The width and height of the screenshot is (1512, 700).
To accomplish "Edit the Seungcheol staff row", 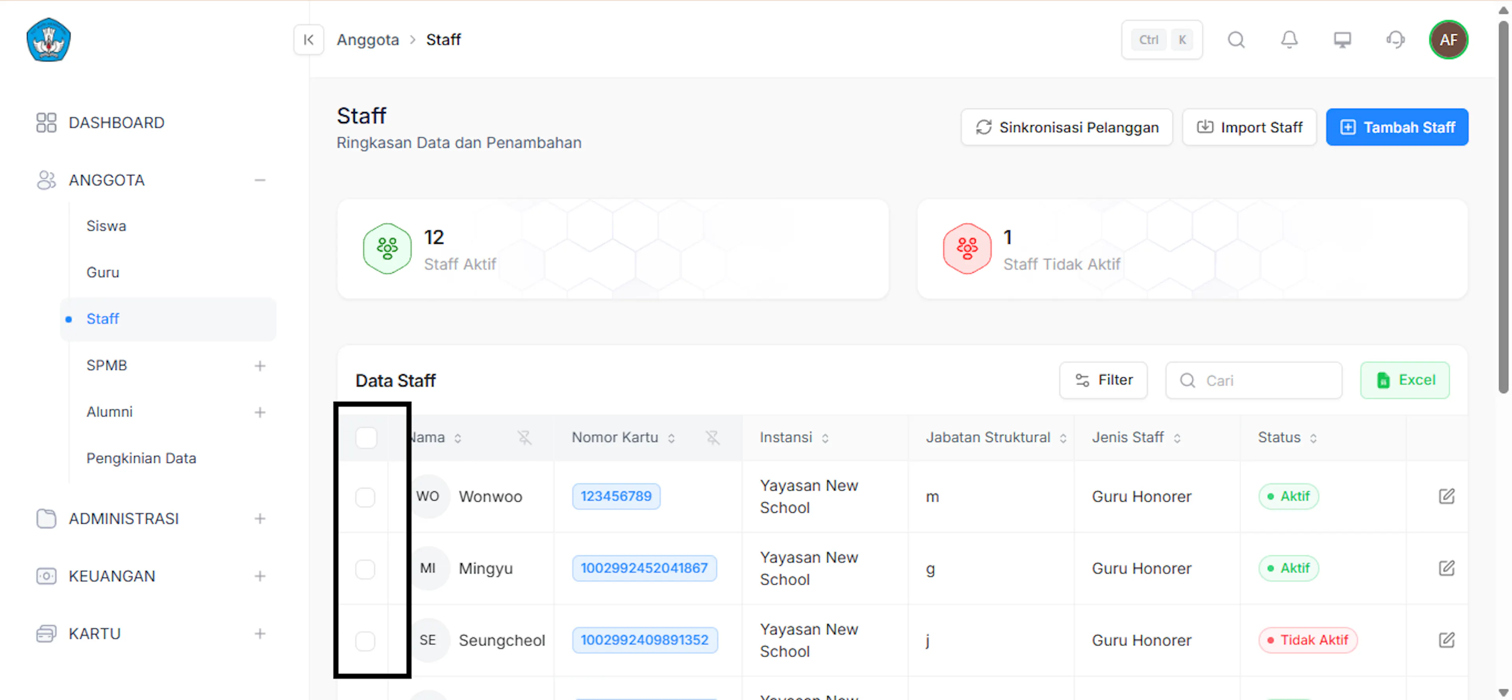I will click(x=1447, y=640).
